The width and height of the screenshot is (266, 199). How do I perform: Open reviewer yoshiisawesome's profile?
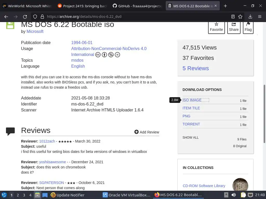(52, 162)
